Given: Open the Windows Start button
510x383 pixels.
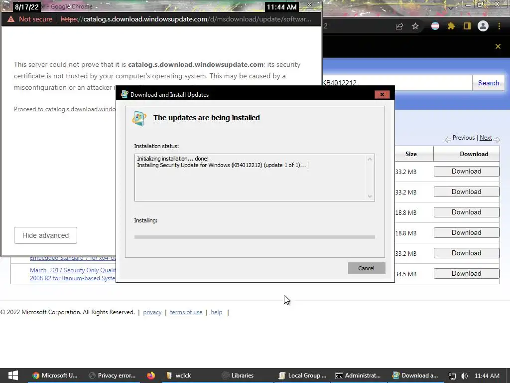Looking at the screenshot, I should click(13, 376).
